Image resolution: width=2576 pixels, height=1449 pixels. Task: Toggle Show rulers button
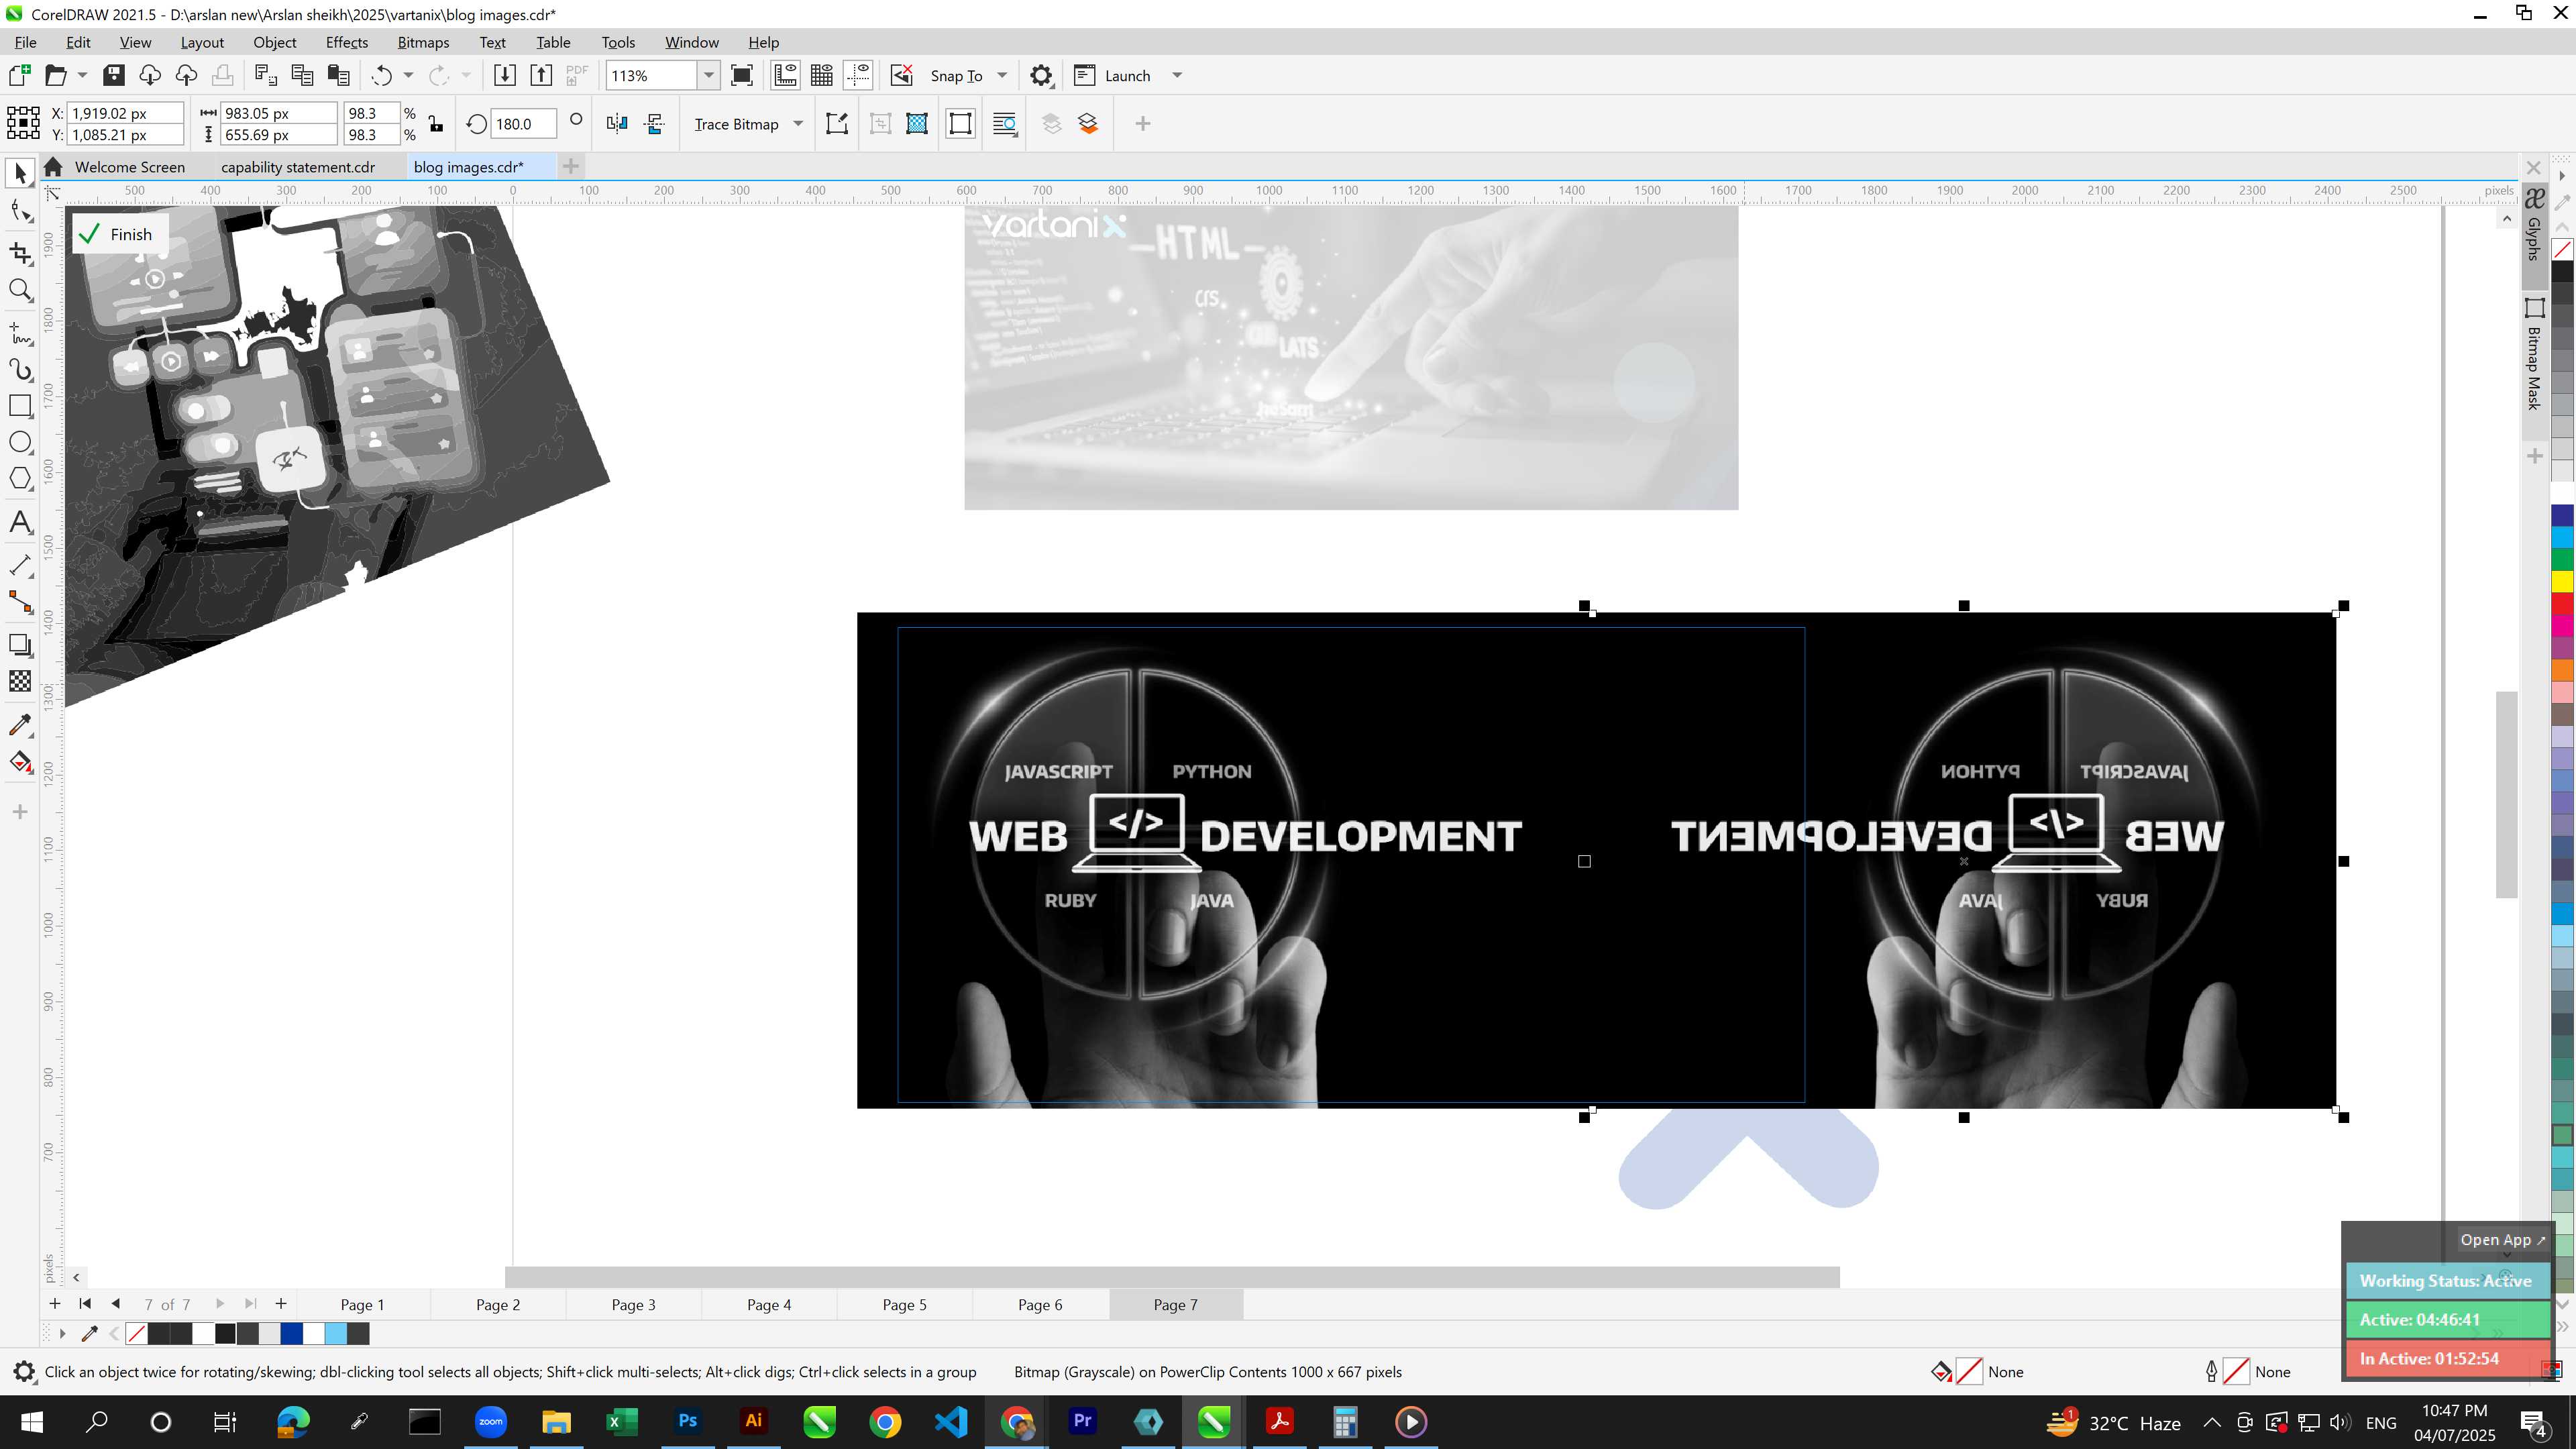[786, 76]
